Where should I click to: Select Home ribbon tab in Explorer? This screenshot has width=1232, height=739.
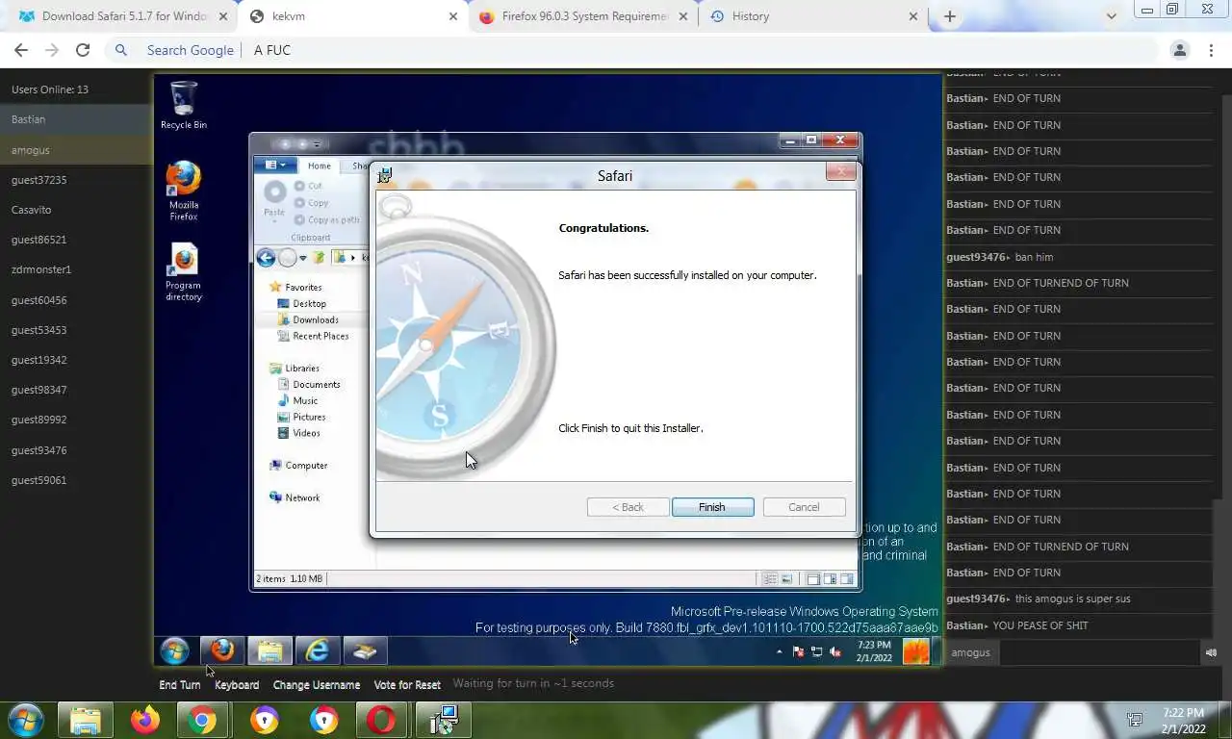tap(320, 166)
